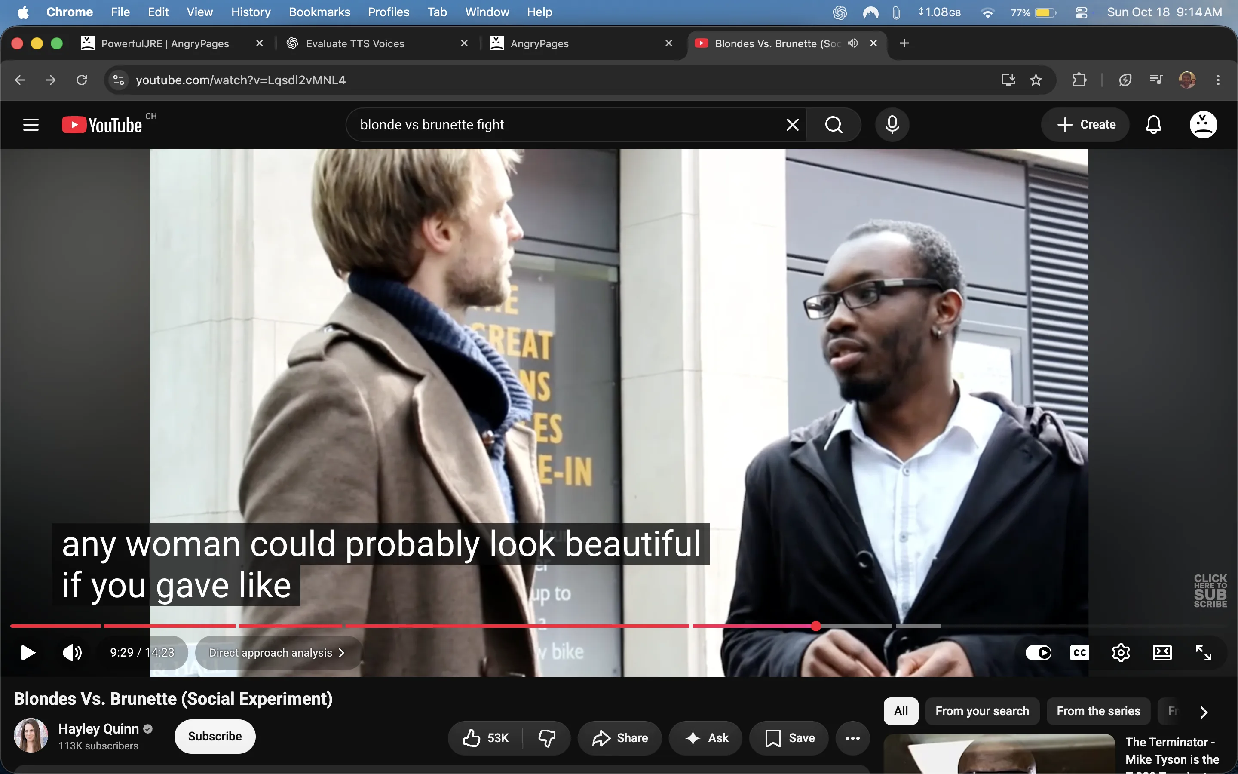Image resolution: width=1238 pixels, height=774 pixels.
Task: Click the Ask button
Action: pyautogui.click(x=705, y=737)
